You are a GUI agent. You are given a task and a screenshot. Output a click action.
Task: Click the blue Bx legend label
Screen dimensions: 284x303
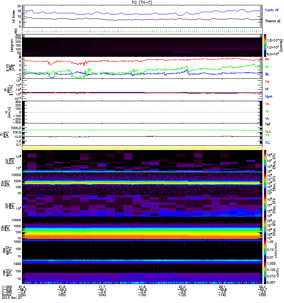pyautogui.click(x=267, y=74)
